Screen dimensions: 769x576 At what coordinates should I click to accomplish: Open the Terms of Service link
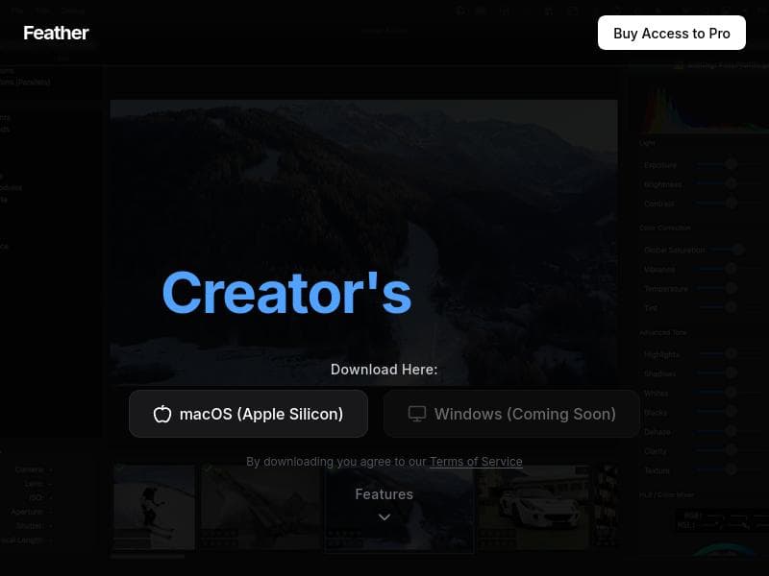click(476, 462)
